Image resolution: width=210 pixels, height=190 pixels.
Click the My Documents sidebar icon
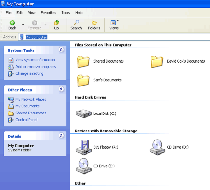coord(11,106)
